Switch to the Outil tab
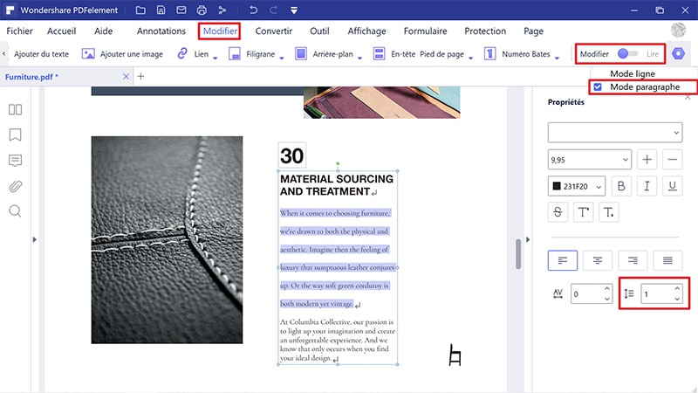 (x=319, y=31)
